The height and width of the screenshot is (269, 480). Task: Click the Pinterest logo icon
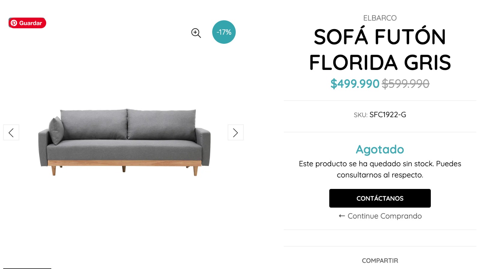(x=14, y=22)
